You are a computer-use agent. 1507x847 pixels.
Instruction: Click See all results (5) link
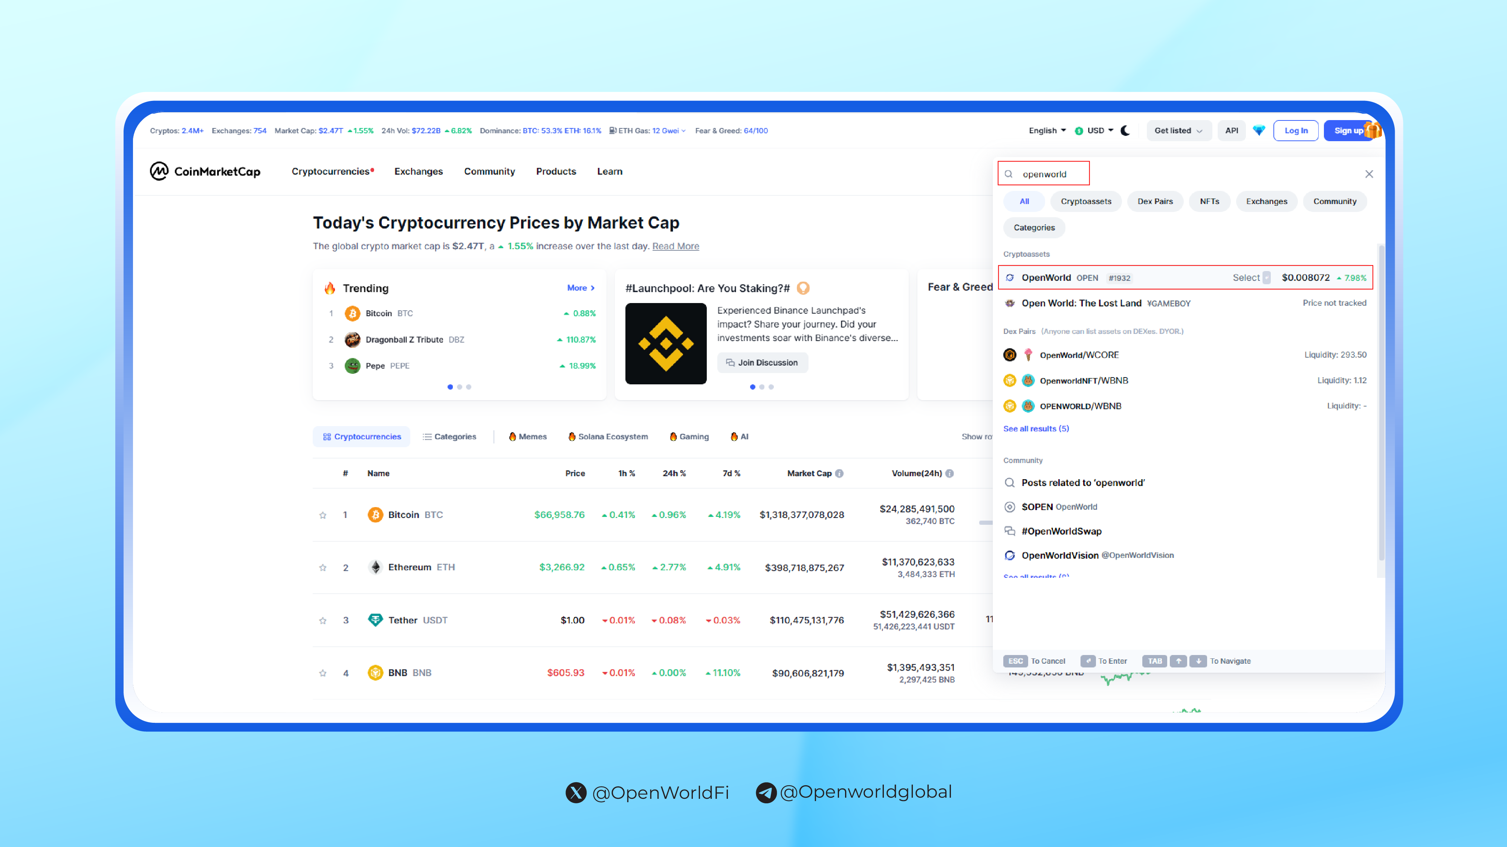1036,428
